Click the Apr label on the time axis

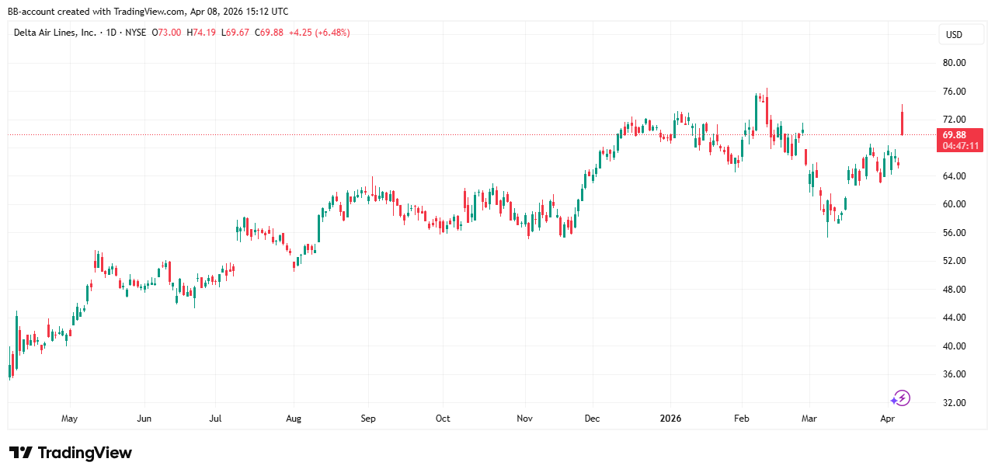887,419
